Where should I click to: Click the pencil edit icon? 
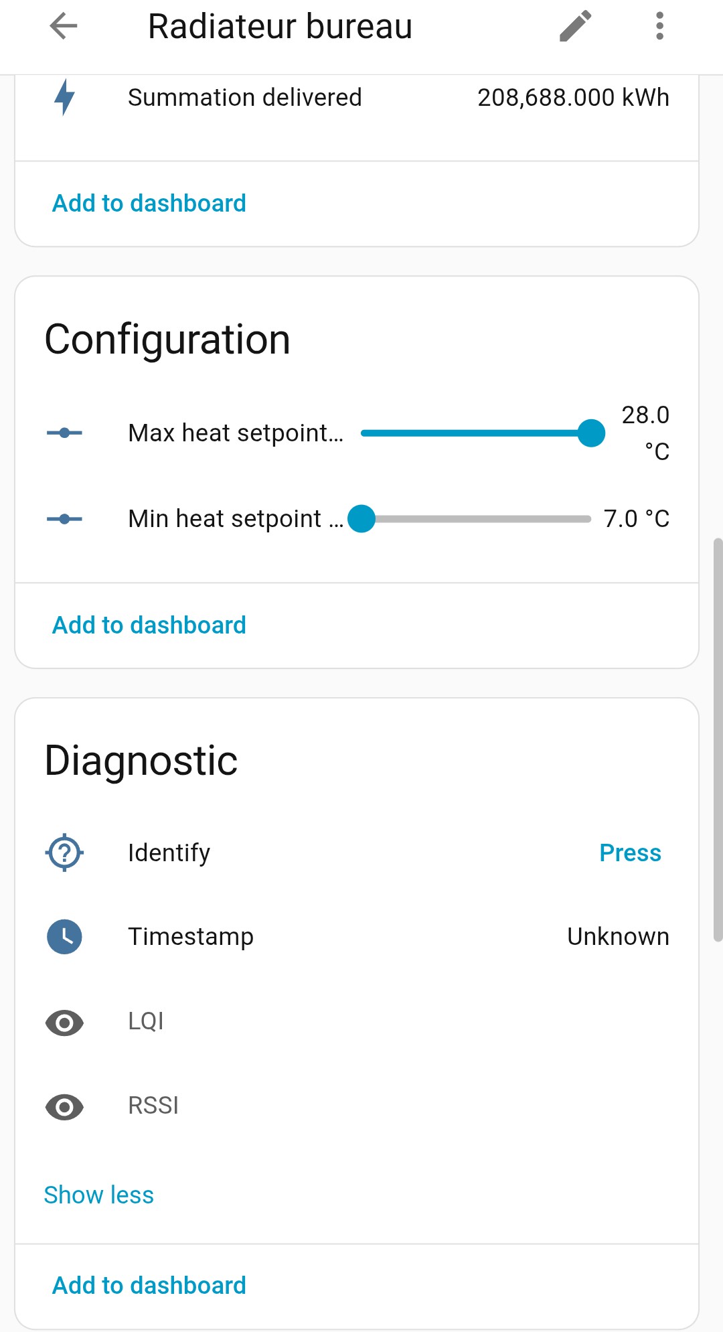click(x=576, y=27)
